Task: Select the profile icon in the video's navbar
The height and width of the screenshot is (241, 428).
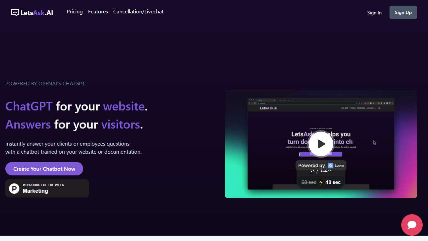Action: [x=379, y=108]
